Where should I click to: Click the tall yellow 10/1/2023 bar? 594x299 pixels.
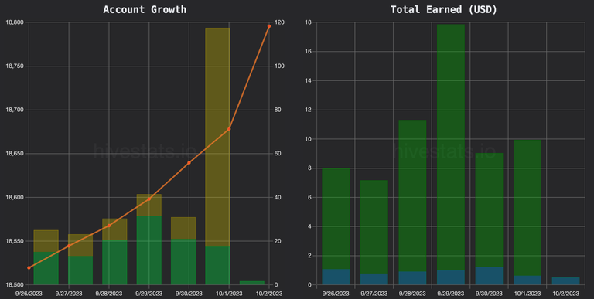[x=217, y=138]
